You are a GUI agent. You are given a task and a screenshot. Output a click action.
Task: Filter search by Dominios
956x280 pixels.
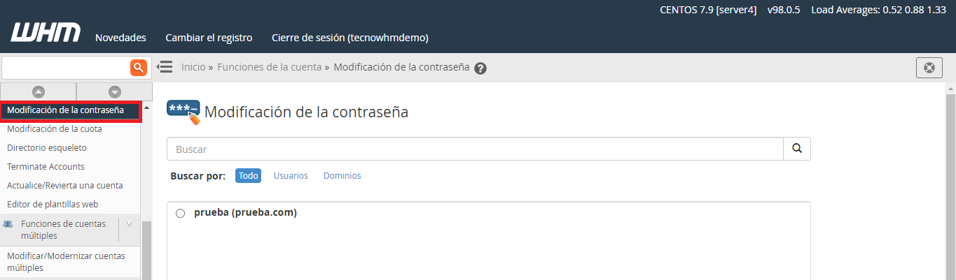342,176
